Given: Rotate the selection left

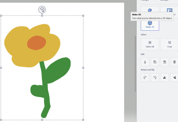Looking at the screenshot, I should [x=145, y=77].
